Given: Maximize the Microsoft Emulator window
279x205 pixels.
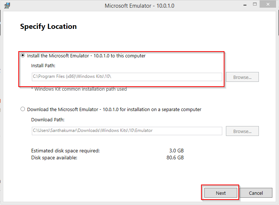Looking at the screenshot, I should pyautogui.click(x=255, y=4).
